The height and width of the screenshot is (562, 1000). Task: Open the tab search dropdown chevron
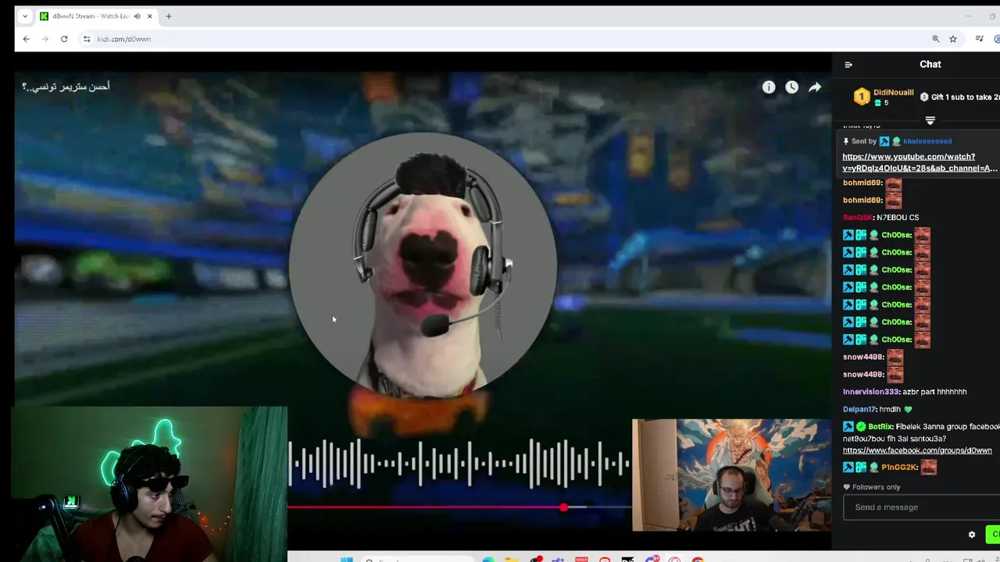(24, 16)
